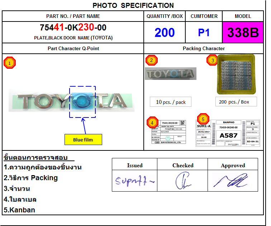
Task: Click the Thai heading "ขั้นตอนการตรวจสอบ"
Action: [35, 157]
